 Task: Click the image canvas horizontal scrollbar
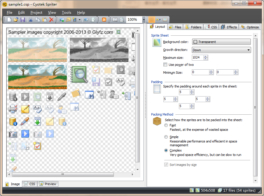(63, 174)
